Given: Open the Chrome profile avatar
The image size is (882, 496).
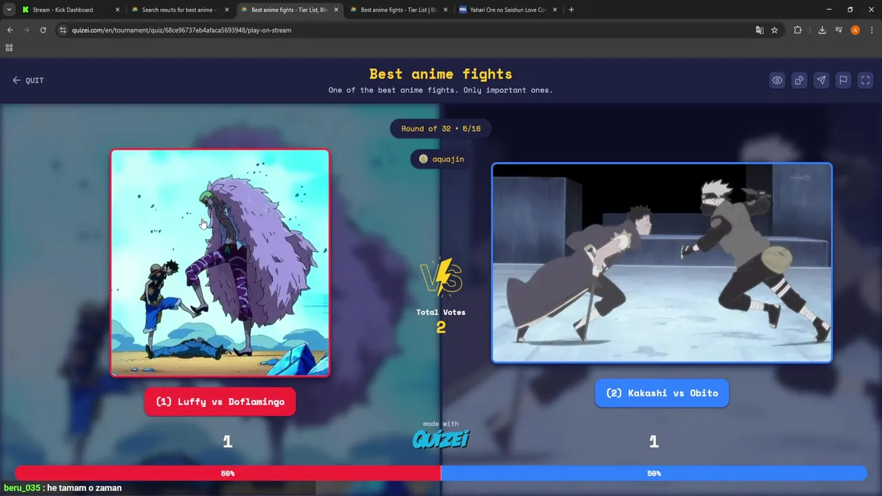Looking at the screenshot, I should (x=855, y=30).
